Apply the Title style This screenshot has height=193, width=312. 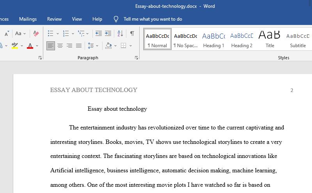point(269,39)
